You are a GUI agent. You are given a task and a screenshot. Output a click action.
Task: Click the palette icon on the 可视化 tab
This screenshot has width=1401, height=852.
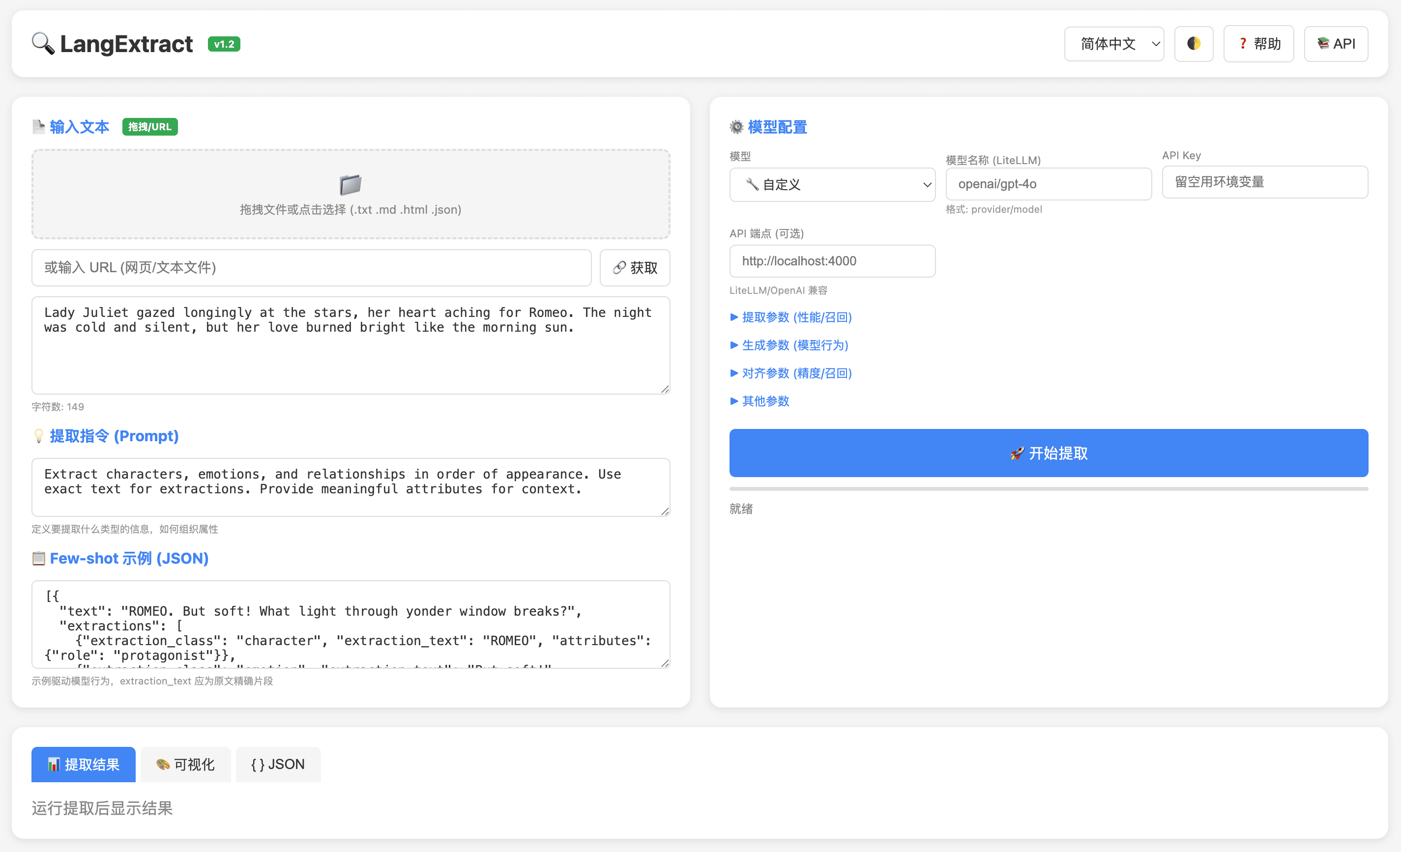(162, 765)
